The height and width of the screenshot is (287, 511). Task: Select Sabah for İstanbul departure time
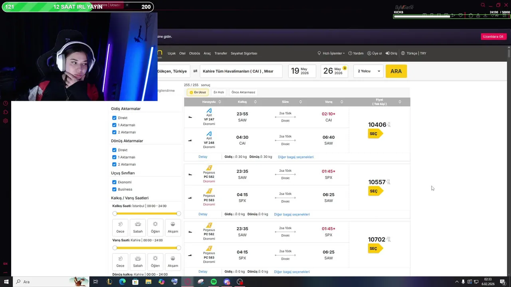[x=138, y=228]
